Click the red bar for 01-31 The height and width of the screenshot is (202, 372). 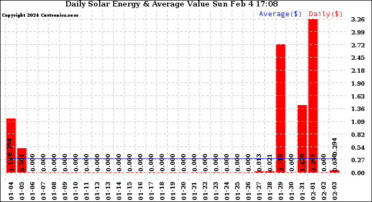(x=302, y=139)
